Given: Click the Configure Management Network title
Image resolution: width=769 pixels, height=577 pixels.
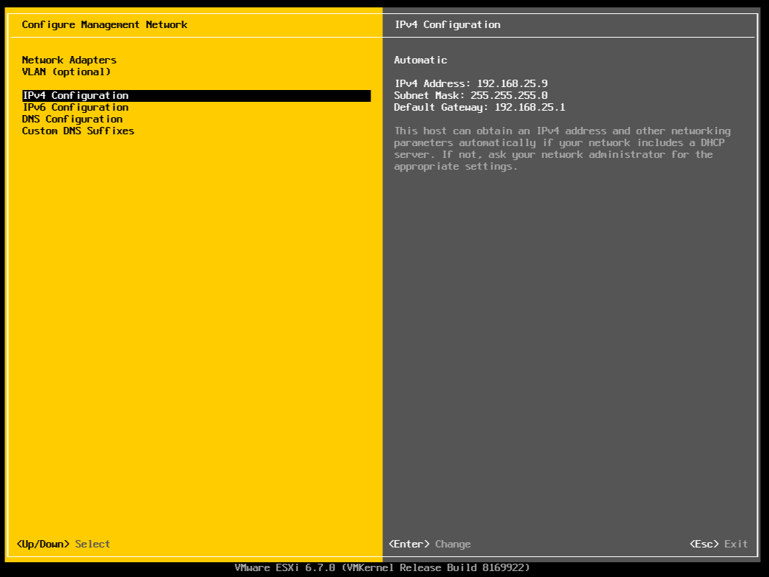Looking at the screenshot, I should (105, 24).
